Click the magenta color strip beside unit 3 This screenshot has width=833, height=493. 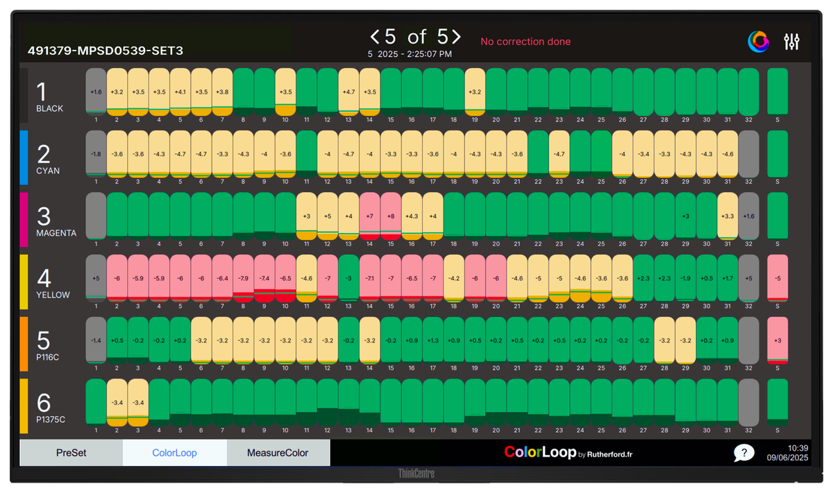click(24, 220)
